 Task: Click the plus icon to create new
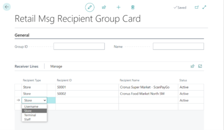coord(118,7)
